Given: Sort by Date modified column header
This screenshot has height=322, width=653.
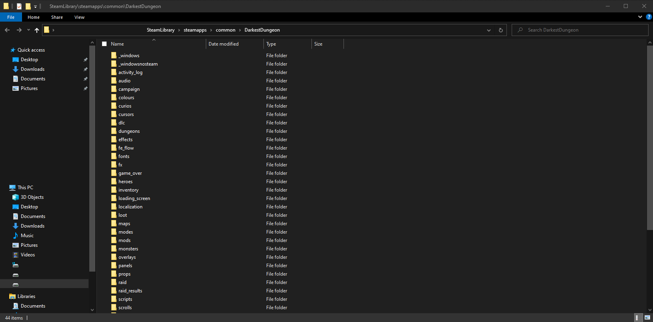Looking at the screenshot, I should pos(223,44).
